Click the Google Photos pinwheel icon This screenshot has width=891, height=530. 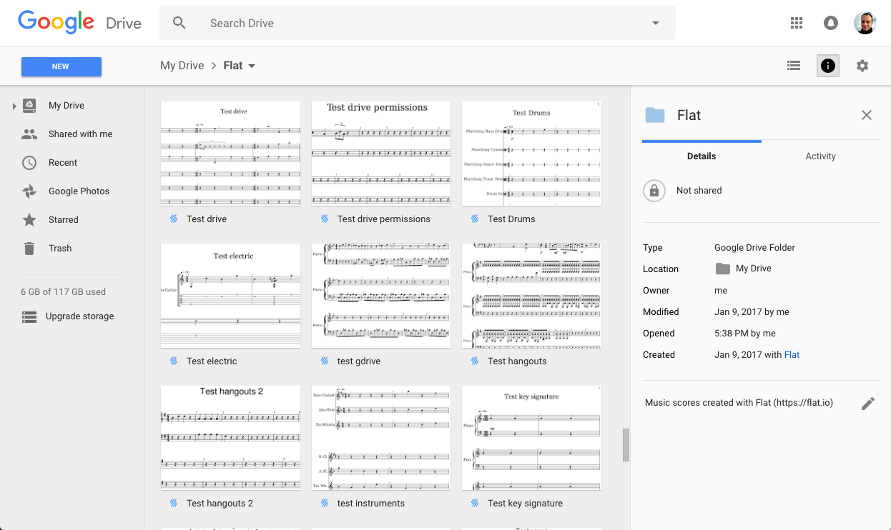click(29, 191)
